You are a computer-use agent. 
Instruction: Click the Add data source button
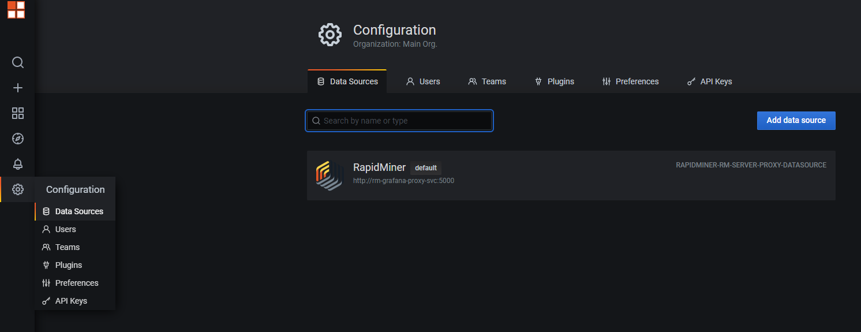point(796,121)
